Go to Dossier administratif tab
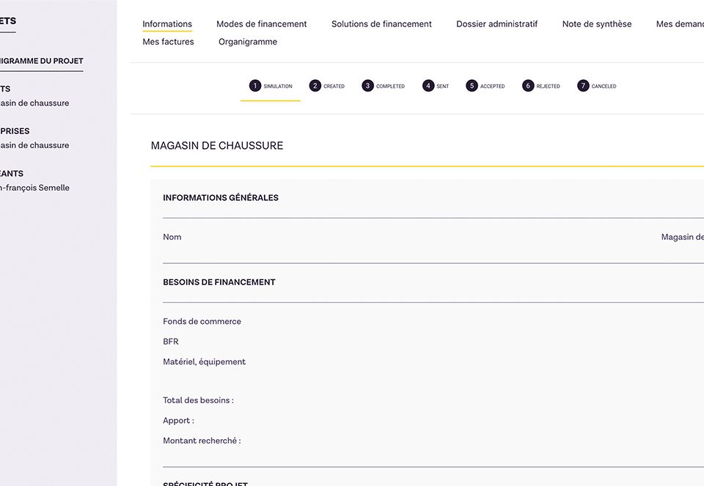704x486 pixels. click(x=496, y=24)
